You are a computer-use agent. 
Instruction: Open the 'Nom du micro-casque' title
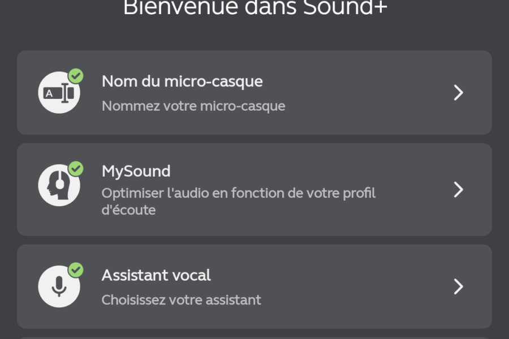182,81
